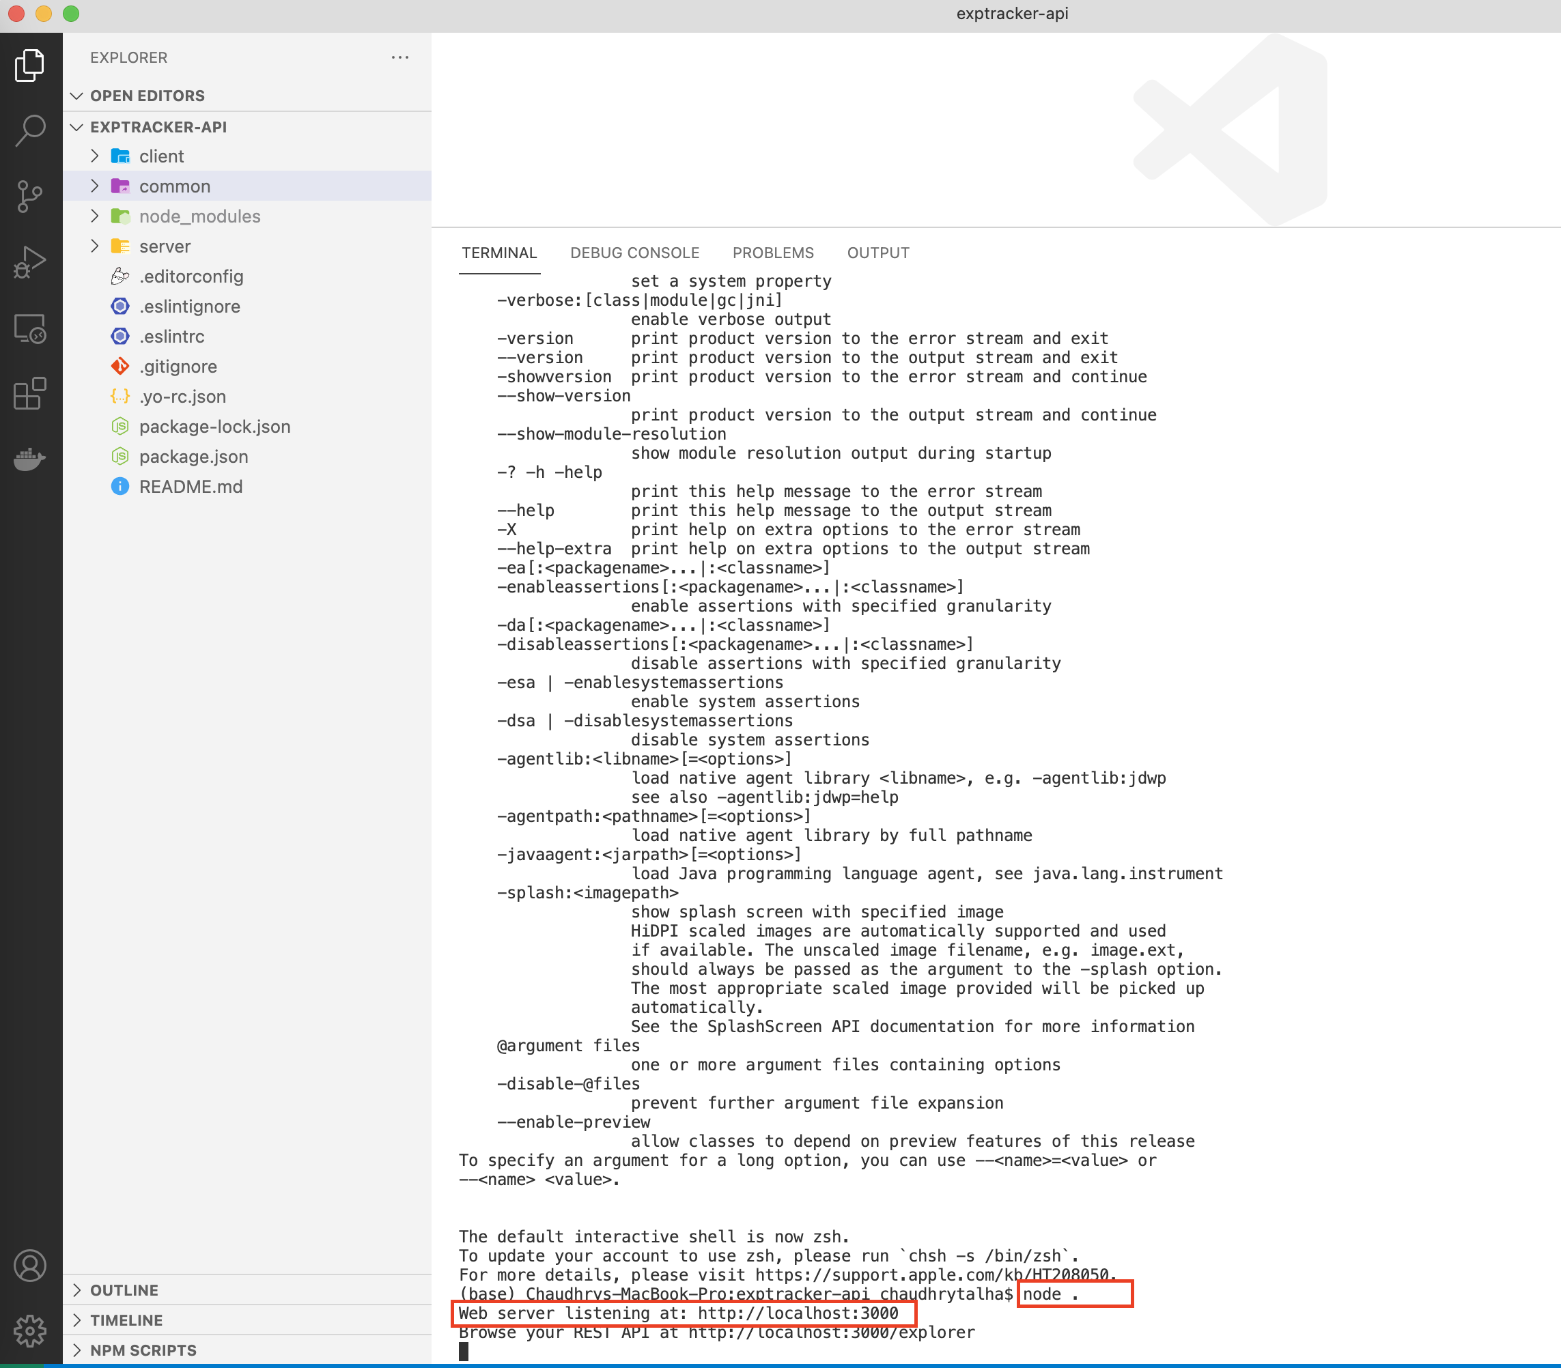Open the Docker view
Viewport: 1561px width, 1368px height.
(30, 459)
